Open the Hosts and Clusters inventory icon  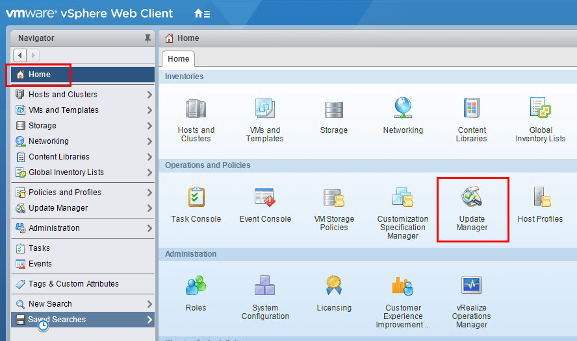pos(196,109)
